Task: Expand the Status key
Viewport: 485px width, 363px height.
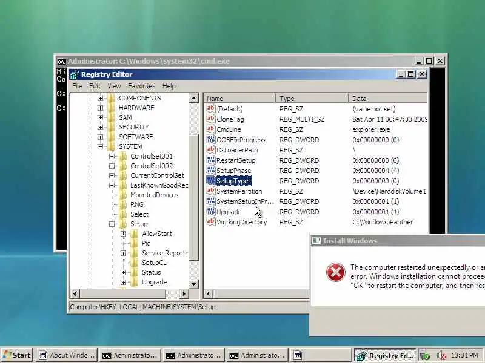Action: 123,273
